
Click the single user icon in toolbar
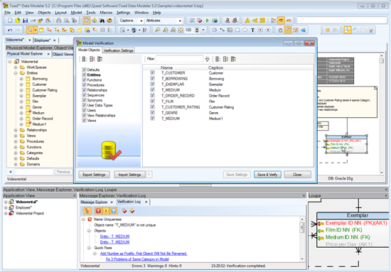pos(227,21)
